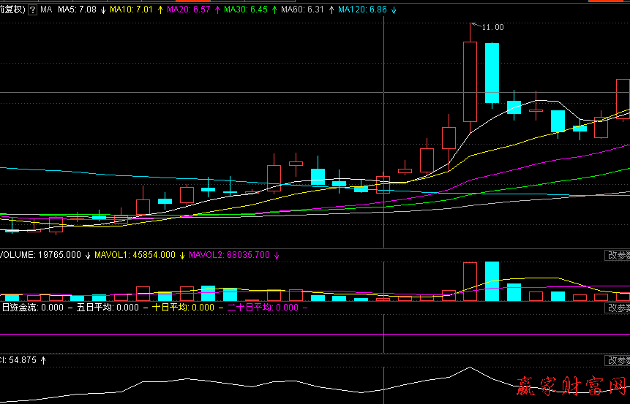Click the question mark help icon
The width and height of the screenshot is (630, 404).
(x=32, y=9)
